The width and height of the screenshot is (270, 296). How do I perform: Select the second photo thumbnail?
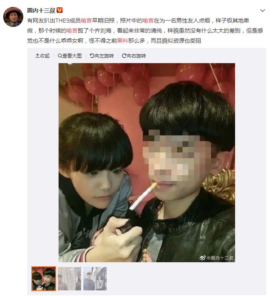pos(69,278)
